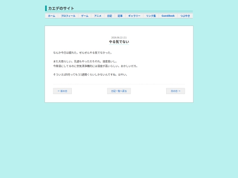
Task: Click the line starting また大雨らしい
Action: pos(86,62)
